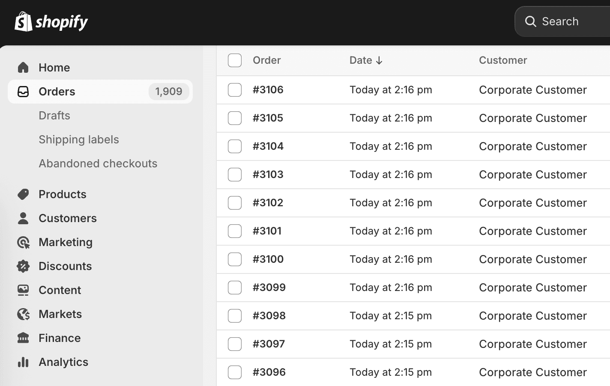Click the Customers person icon
The height and width of the screenshot is (386, 610).
[23, 218]
